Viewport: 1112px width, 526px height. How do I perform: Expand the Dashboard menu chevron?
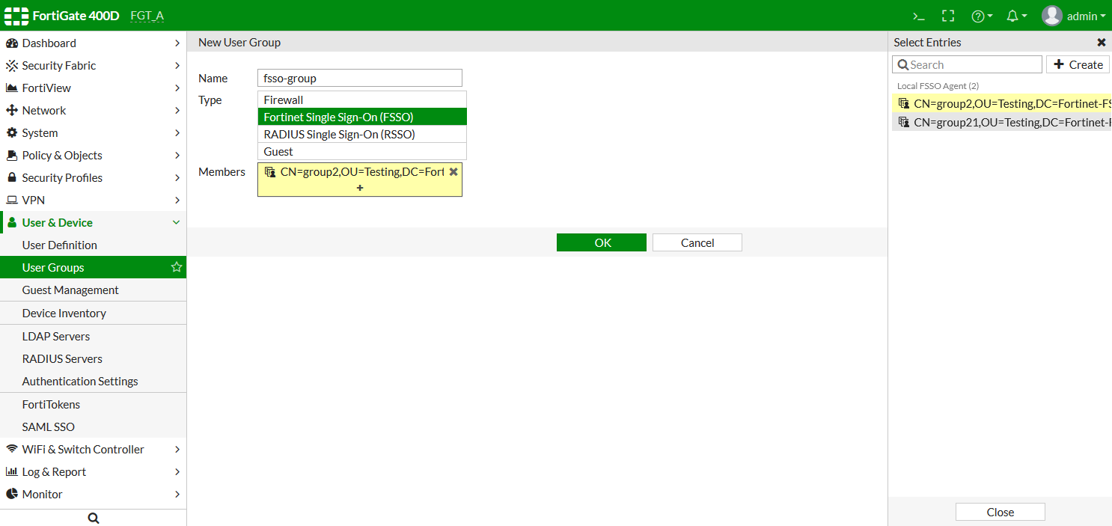click(177, 43)
